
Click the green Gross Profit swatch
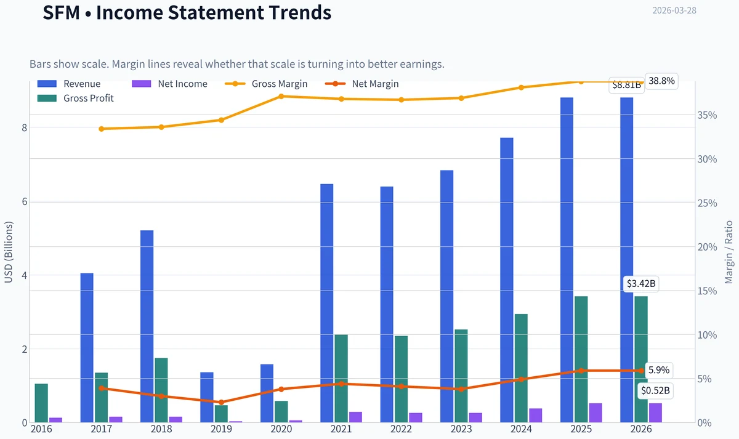point(47,98)
